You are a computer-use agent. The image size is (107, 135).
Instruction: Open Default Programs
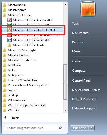[x=84, y=99]
